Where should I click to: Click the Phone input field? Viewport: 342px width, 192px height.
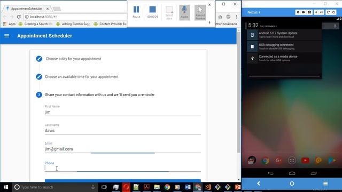tap(122, 168)
